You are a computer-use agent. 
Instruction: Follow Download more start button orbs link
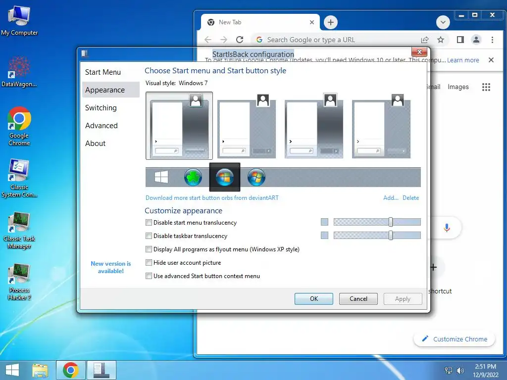(x=212, y=198)
